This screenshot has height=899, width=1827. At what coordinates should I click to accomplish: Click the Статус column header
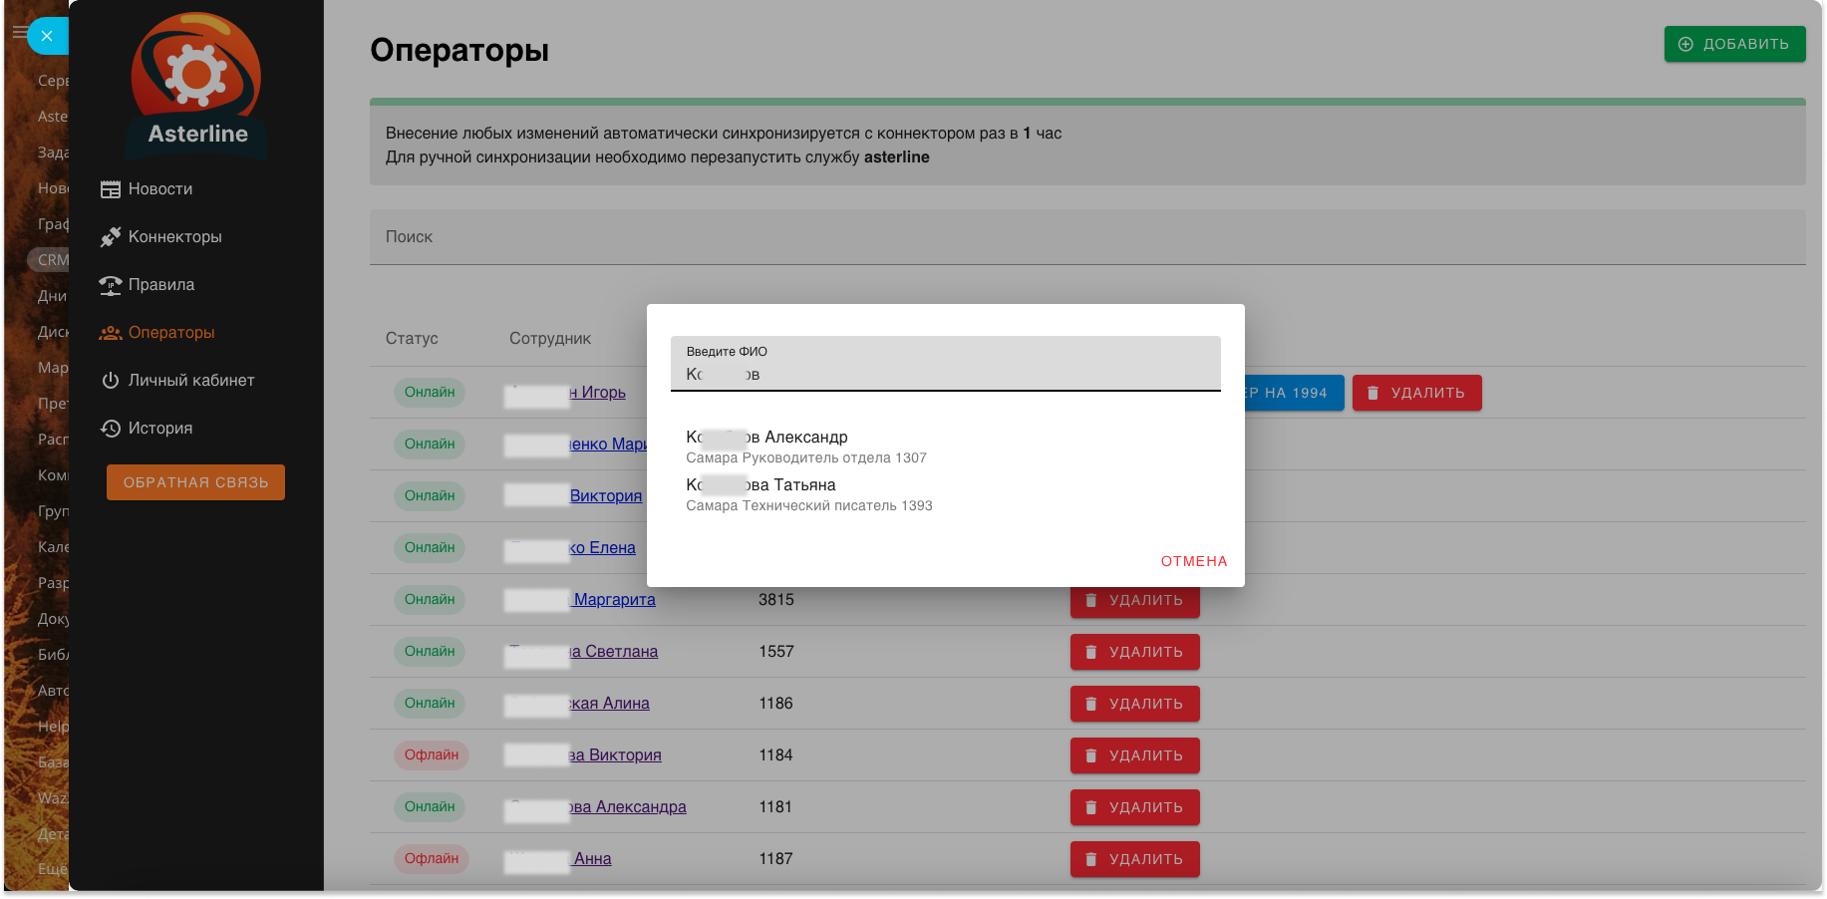[412, 339]
